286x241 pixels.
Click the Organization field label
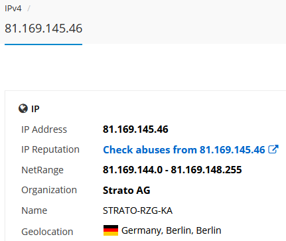point(49,191)
